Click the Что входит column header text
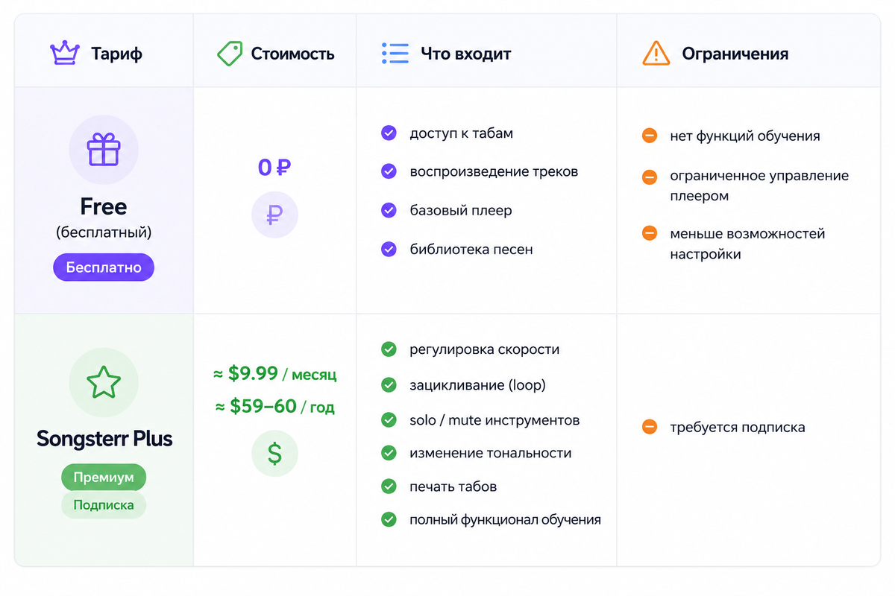Image resolution: width=895 pixels, height=596 pixels. point(466,54)
